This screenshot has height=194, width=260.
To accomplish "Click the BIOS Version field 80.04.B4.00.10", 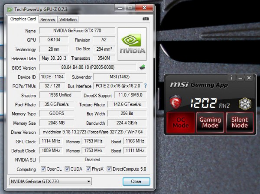I will point(88,67).
